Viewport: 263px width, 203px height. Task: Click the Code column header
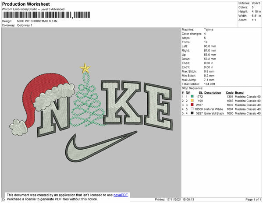point(229,93)
